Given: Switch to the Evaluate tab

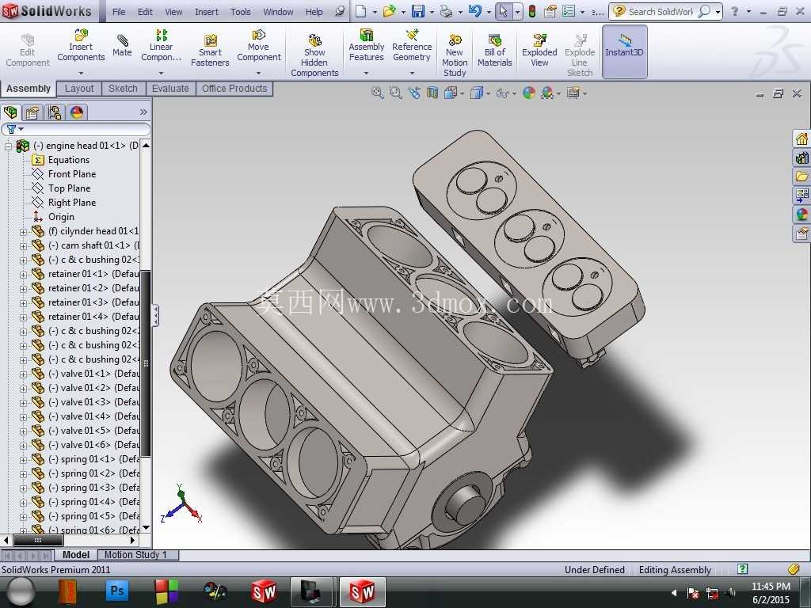Looking at the screenshot, I should point(170,89).
